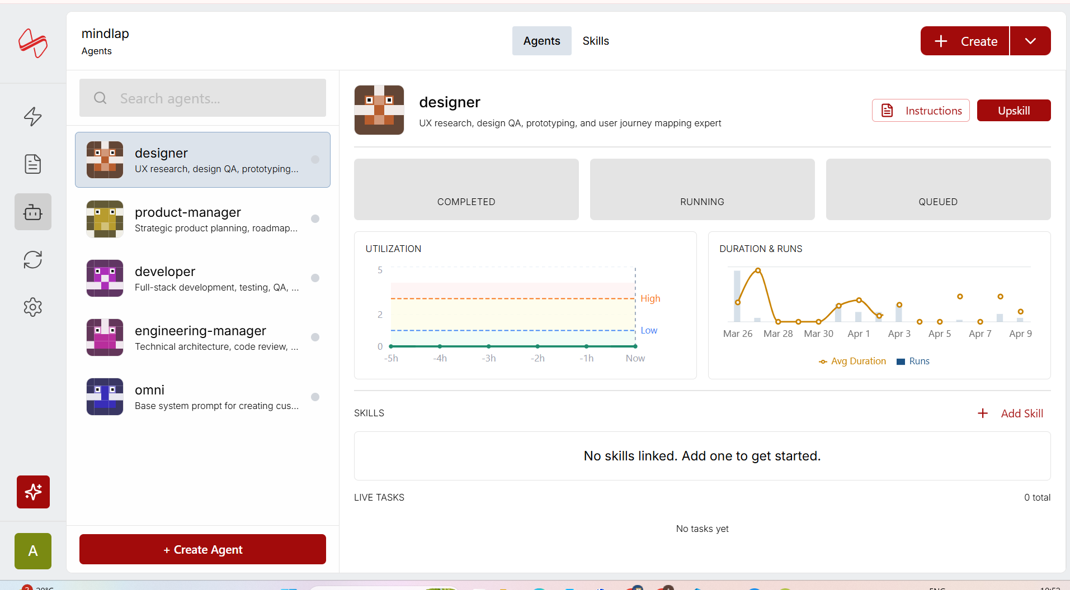
Task: Focus the Search agents field
Action: tap(202, 98)
